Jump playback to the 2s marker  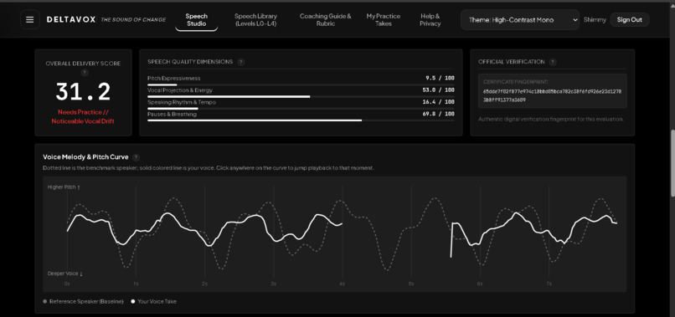pos(204,284)
